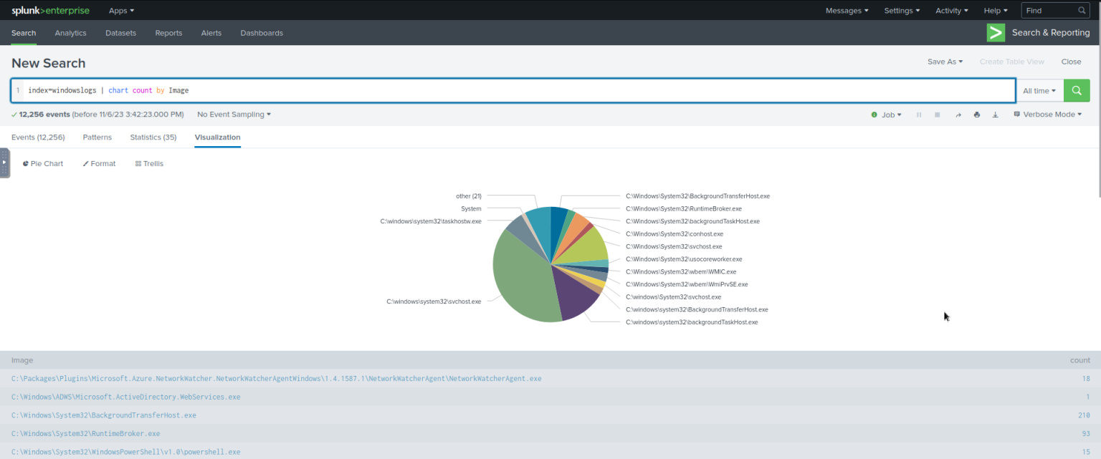Open the All time range picker
This screenshot has width=1101, height=459.
click(1039, 90)
